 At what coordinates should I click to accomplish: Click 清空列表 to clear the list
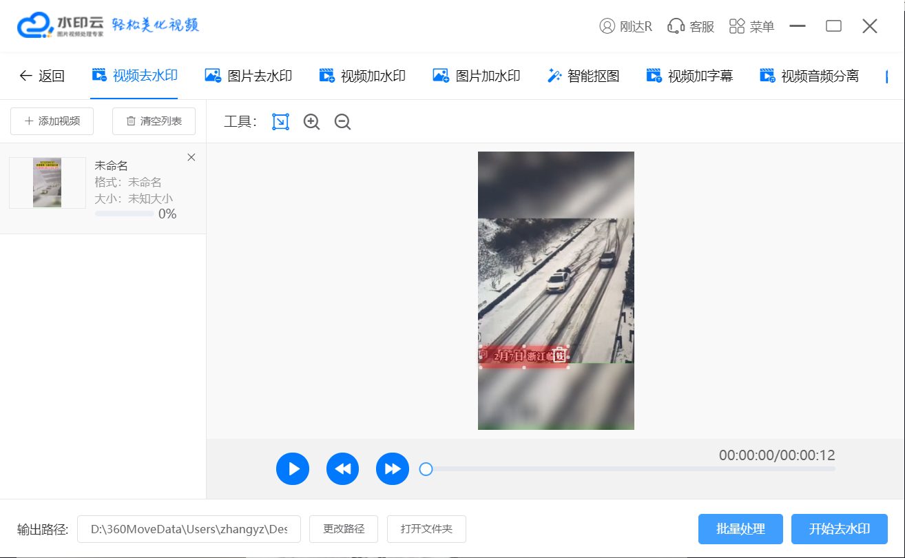[154, 121]
